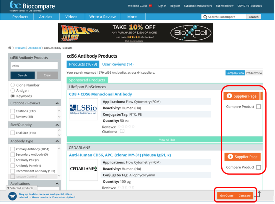
Task: Click the Cedarlane supplier logo
Action: [83, 169]
